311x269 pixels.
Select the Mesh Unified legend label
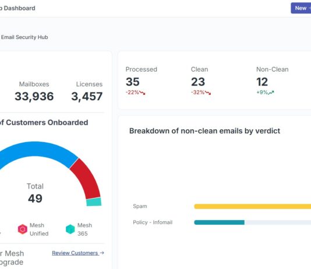tap(39, 229)
